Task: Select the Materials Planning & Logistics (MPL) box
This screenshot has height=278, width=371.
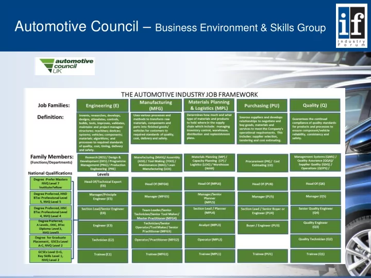Action: pos(209,105)
